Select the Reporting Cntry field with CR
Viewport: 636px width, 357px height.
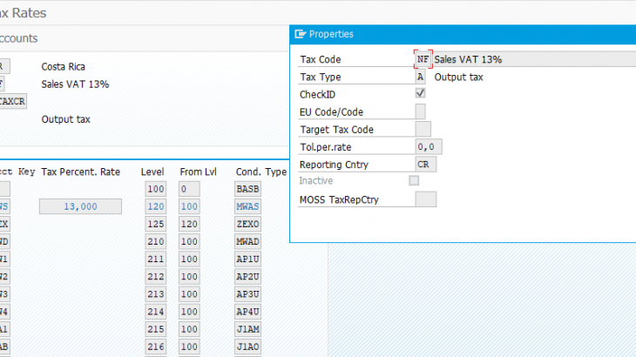coord(426,164)
